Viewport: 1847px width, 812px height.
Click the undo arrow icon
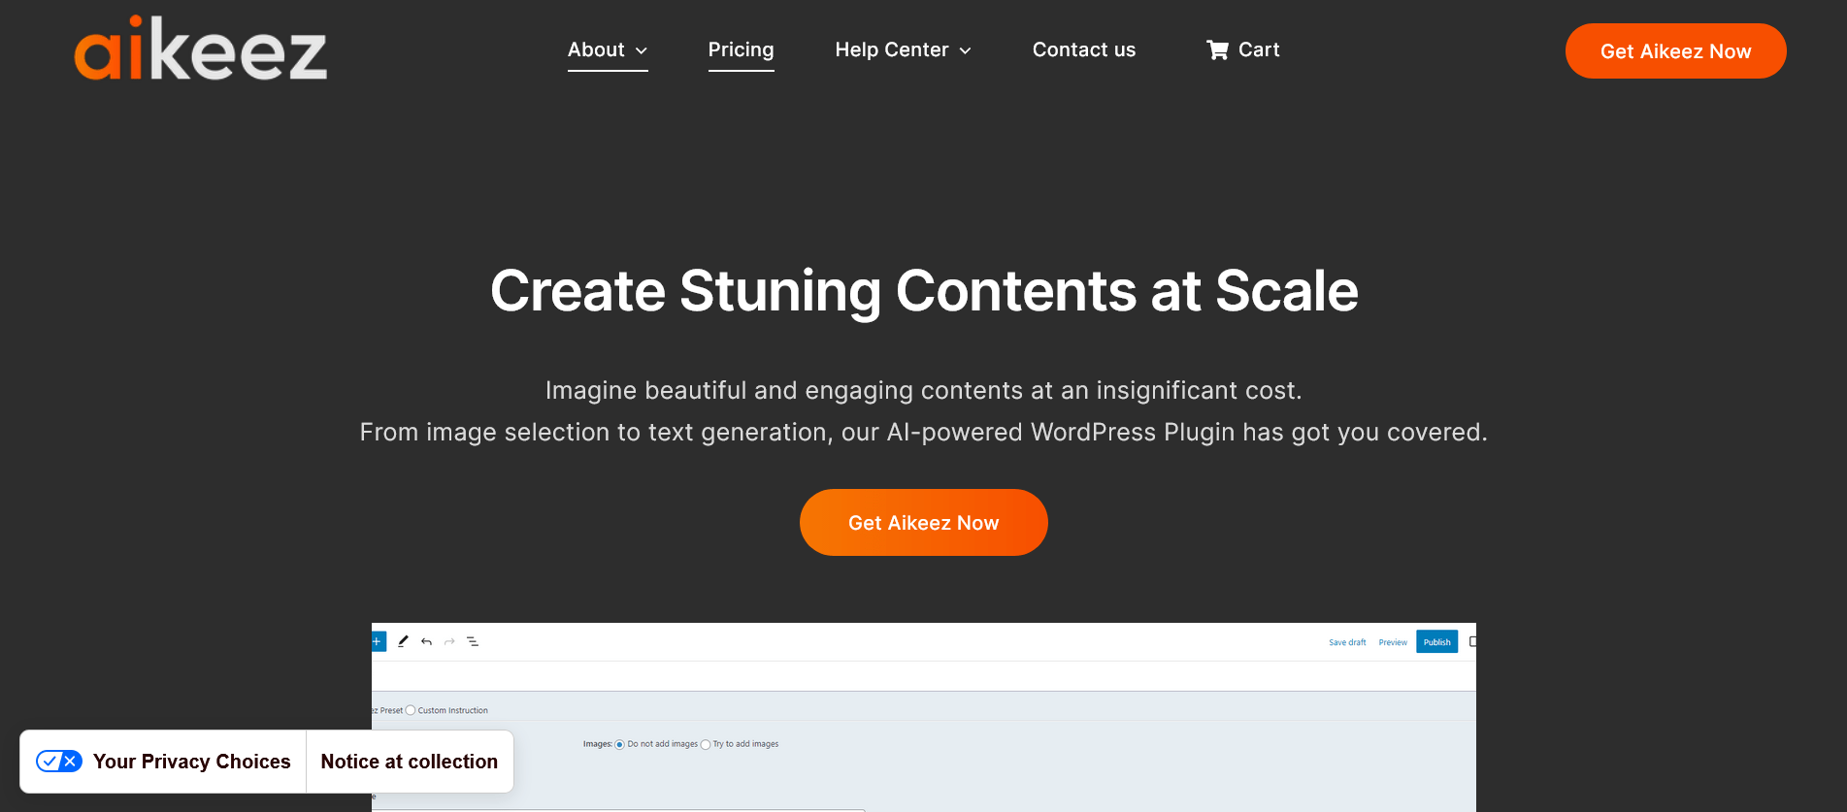click(426, 641)
